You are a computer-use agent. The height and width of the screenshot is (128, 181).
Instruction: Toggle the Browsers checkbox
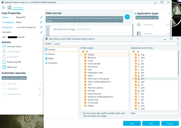(x=85, y=58)
